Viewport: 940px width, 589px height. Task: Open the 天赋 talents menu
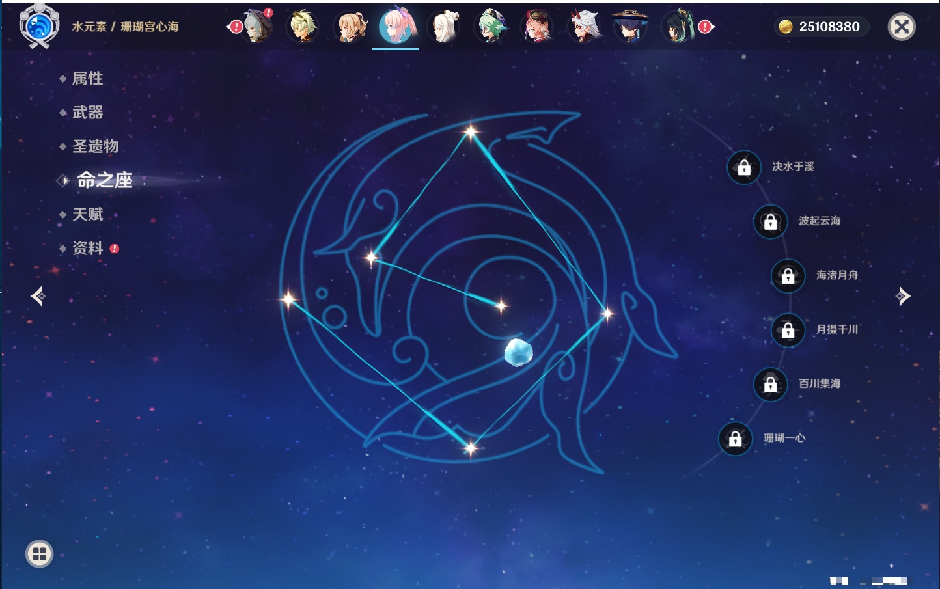87,214
